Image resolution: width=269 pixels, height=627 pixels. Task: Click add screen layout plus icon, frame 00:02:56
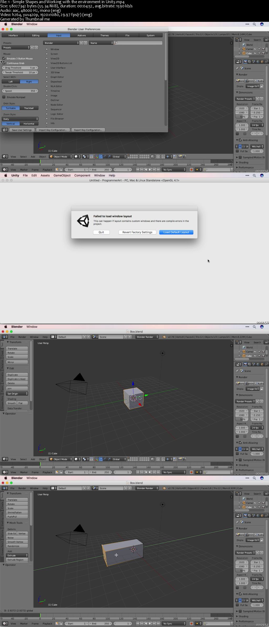(84, 337)
